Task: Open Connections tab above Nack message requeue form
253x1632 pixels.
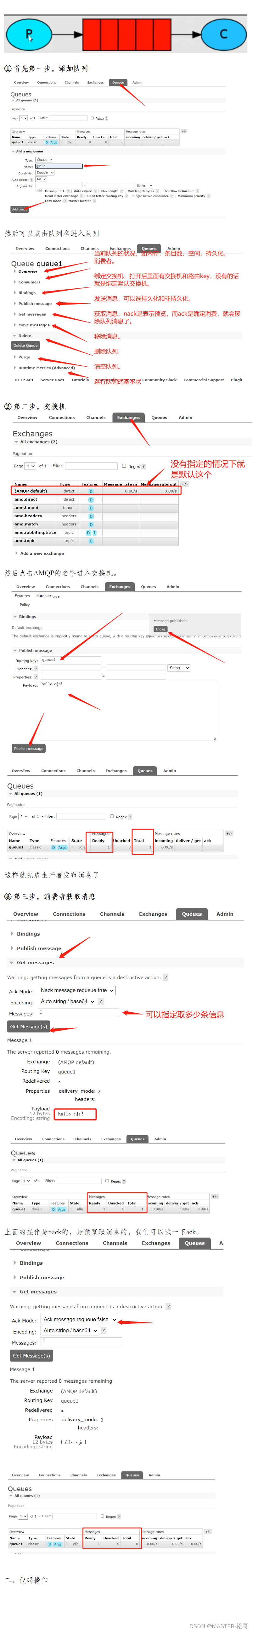Action: [x=69, y=914]
